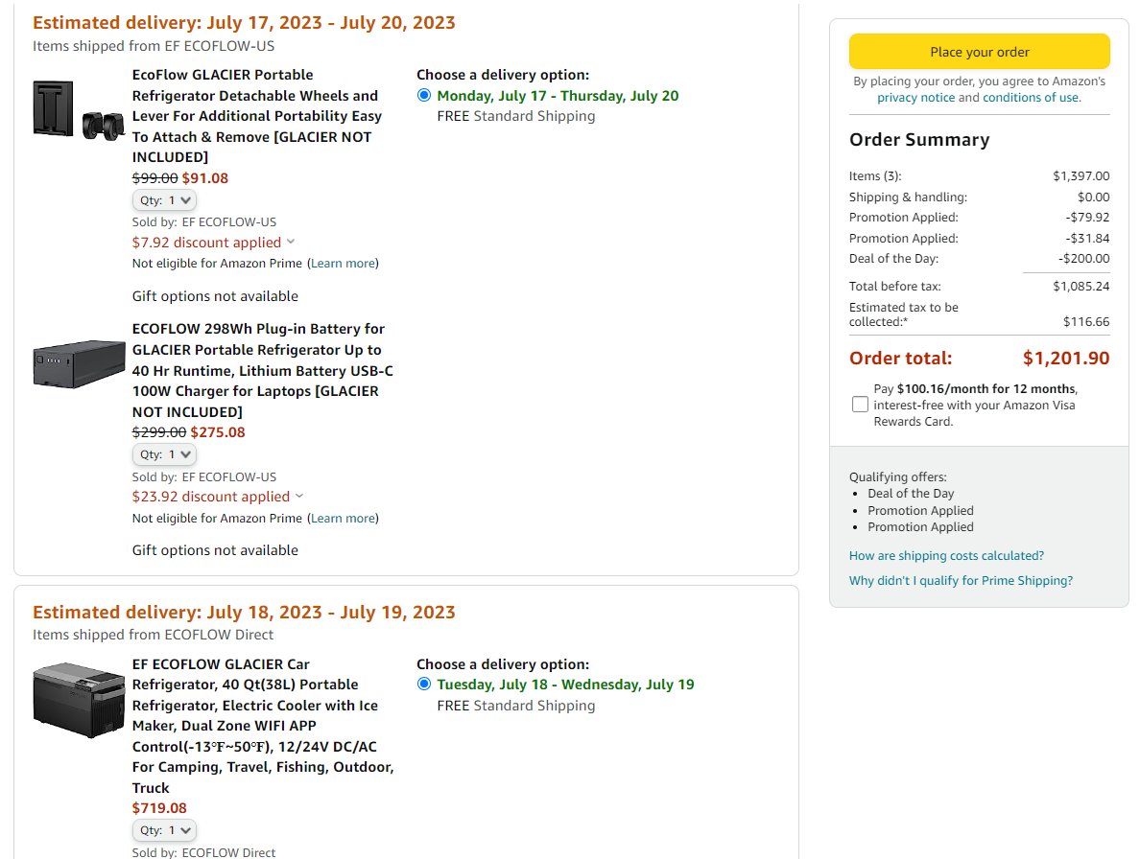The image size is (1140, 859).
Task: Enable the Amazon Visa monthly payment checkbox
Action: (860, 405)
